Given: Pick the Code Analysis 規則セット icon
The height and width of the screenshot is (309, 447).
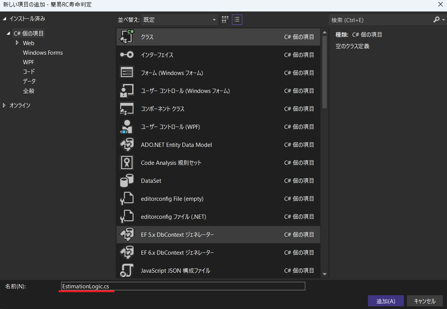Looking at the screenshot, I should coord(127,163).
